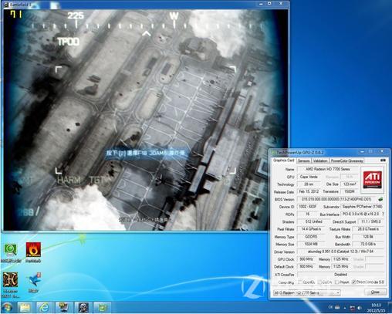
Task: Click the Battlefield 3 window title icon
Action: pos(6,5)
